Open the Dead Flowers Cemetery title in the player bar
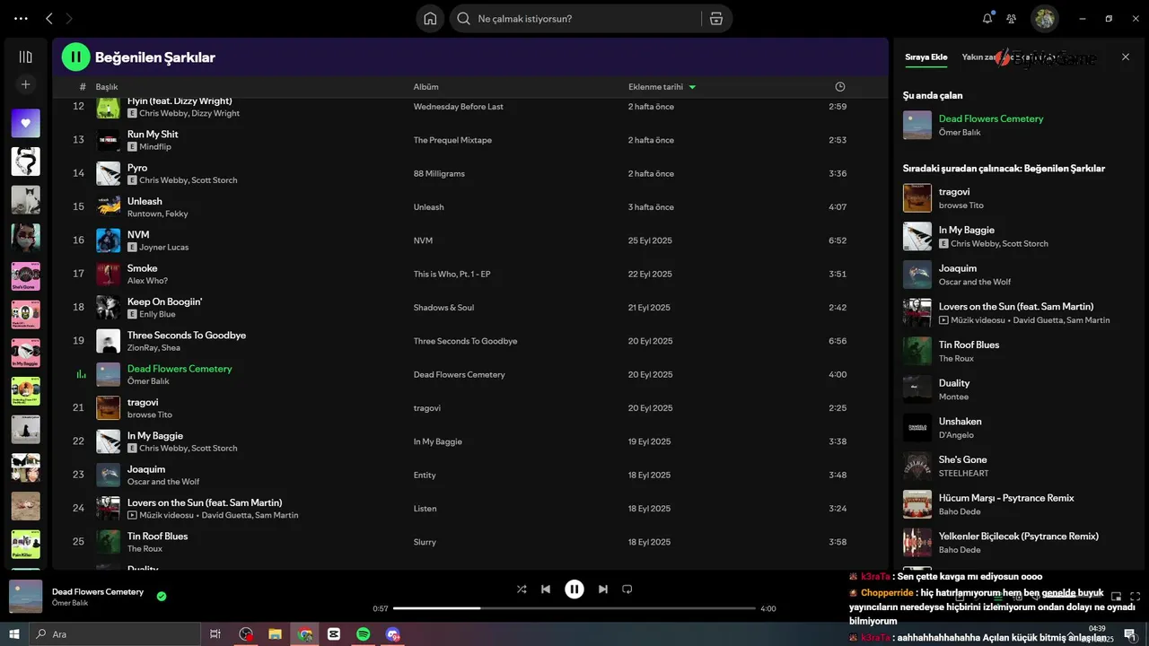 [x=98, y=592]
